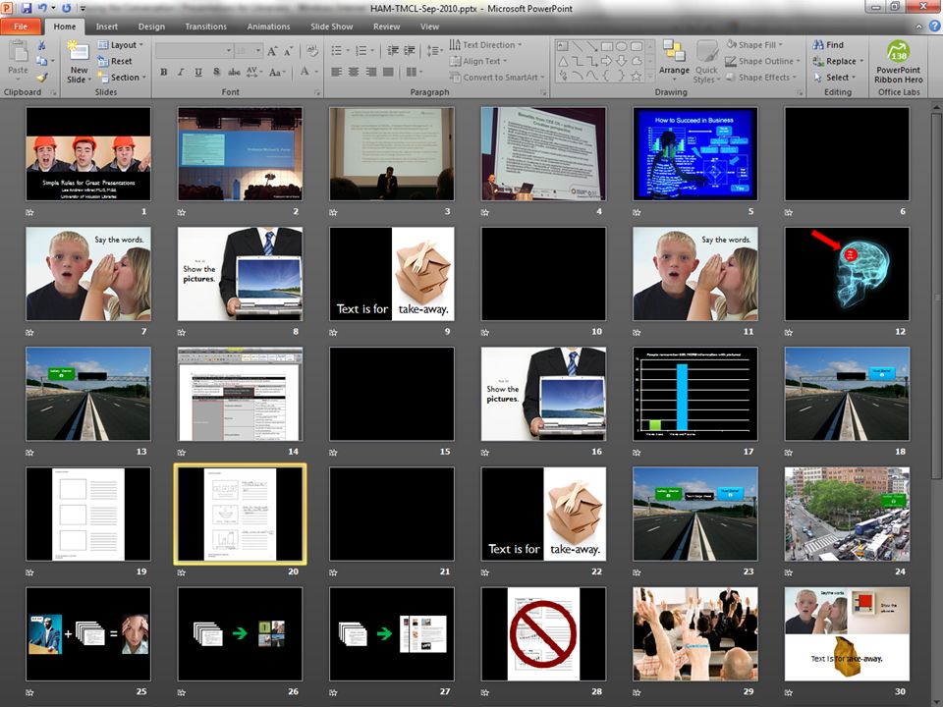943x707 pixels.
Task: Click the Change Case (Aa) icon
Action: coord(276,72)
